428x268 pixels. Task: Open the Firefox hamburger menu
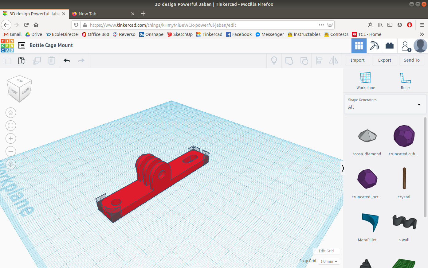(x=422, y=25)
